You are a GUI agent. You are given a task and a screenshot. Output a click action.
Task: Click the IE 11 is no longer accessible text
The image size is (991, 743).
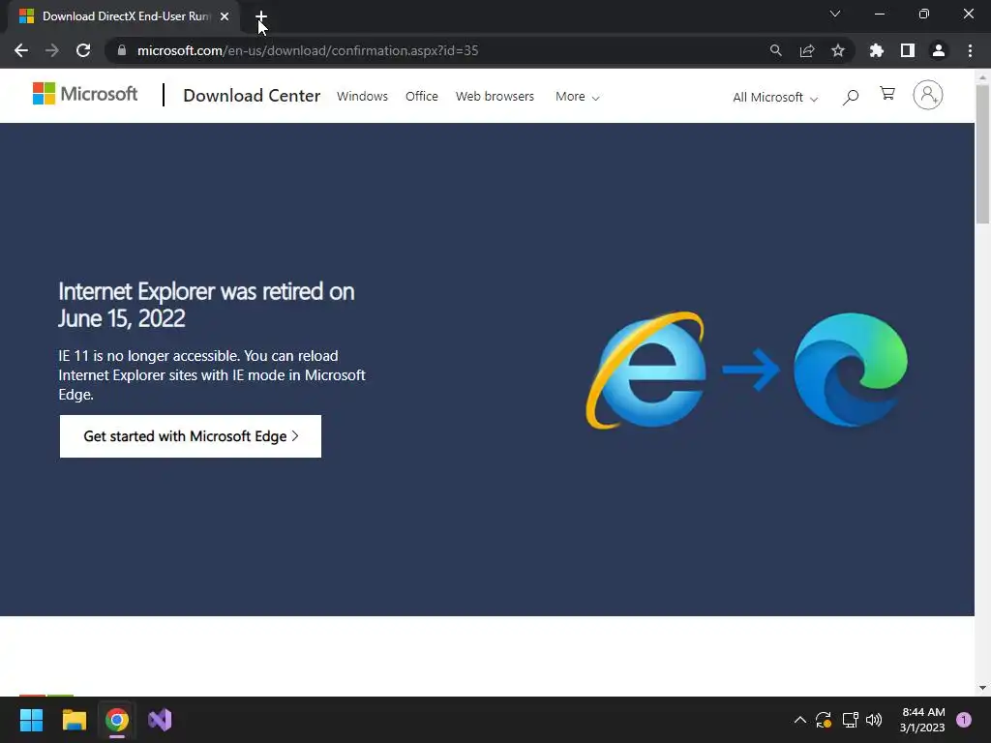click(x=212, y=375)
